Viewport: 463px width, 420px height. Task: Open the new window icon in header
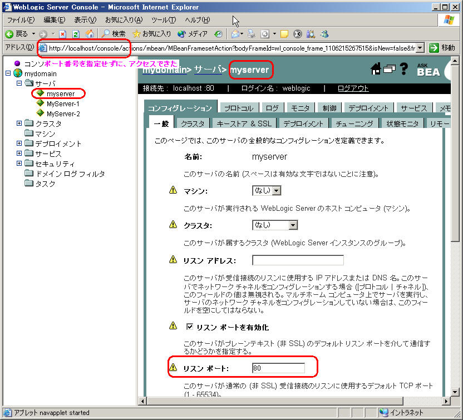(x=390, y=69)
